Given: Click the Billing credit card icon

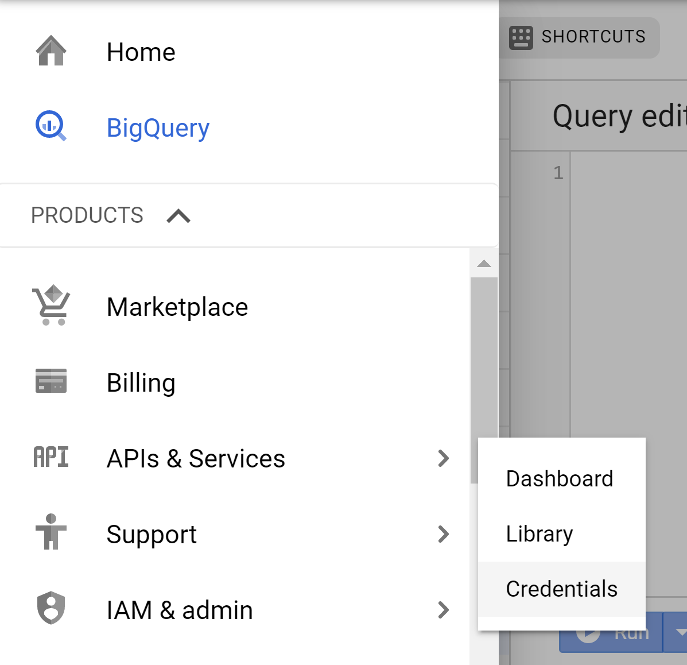Looking at the screenshot, I should point(51,381).
